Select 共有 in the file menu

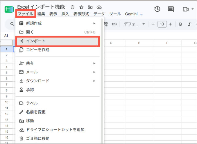[58, 63]
